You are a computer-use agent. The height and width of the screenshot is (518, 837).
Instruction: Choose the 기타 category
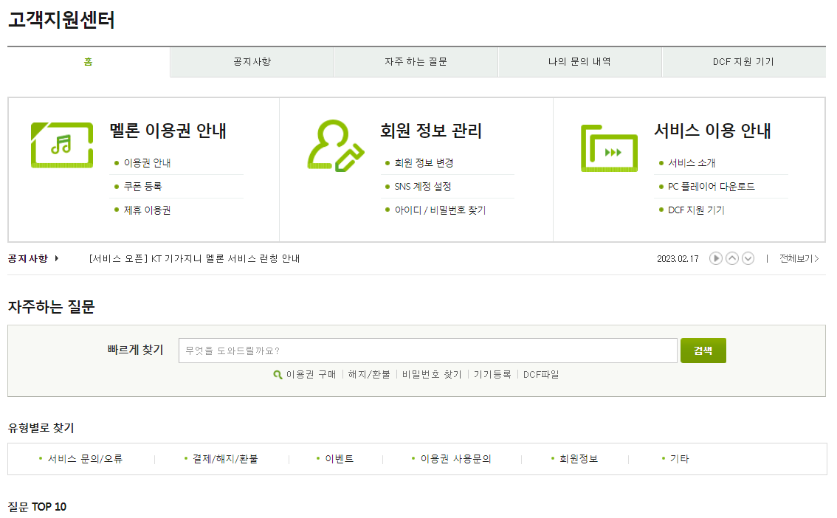click(x=680, y=459)
